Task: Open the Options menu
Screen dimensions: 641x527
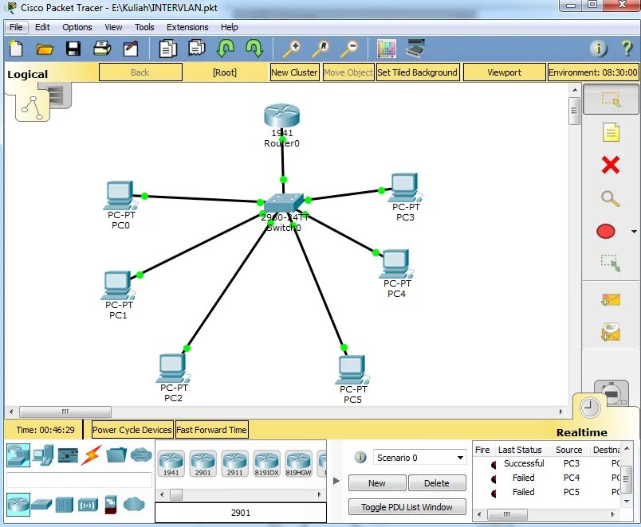Action: 77,27
